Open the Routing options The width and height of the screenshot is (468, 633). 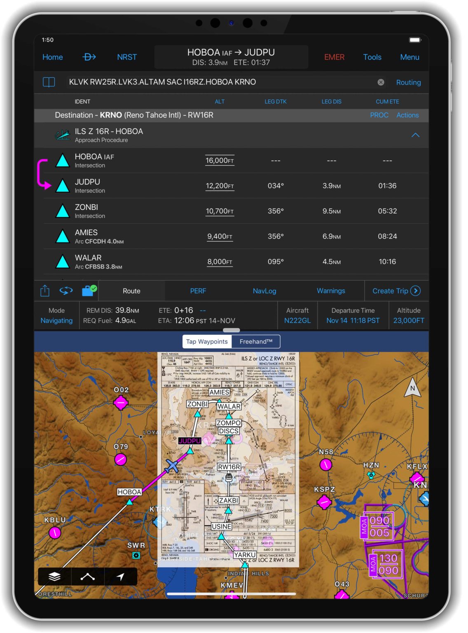[x=408, y=82]
